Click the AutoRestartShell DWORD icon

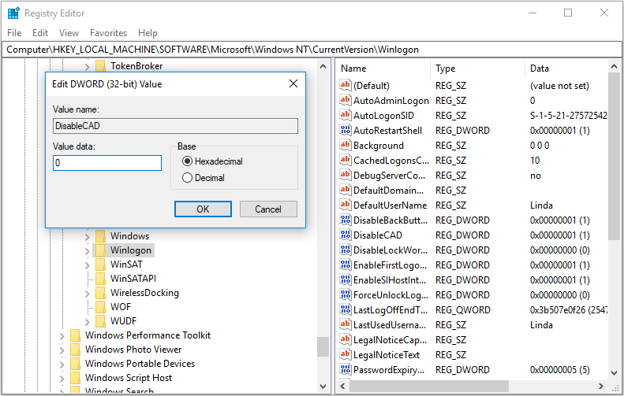point(345,130)
